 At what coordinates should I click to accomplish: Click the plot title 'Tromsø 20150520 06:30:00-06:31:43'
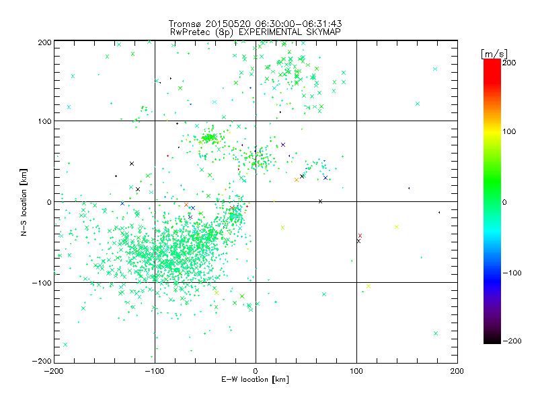[255, 24]
